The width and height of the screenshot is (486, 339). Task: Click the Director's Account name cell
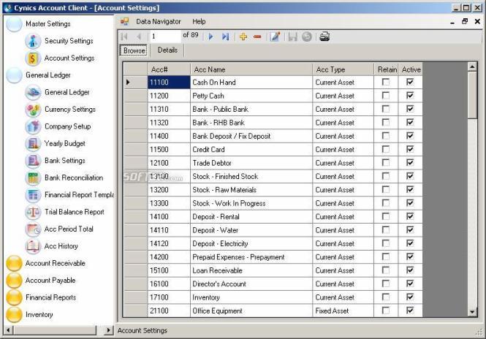pos(251,283)
